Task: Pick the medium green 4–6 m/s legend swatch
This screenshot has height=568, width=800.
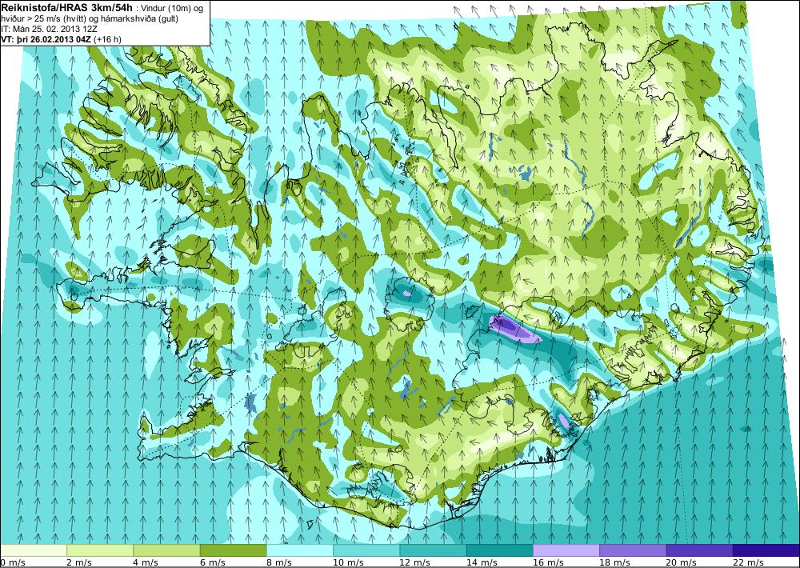Action: [167, 550]
